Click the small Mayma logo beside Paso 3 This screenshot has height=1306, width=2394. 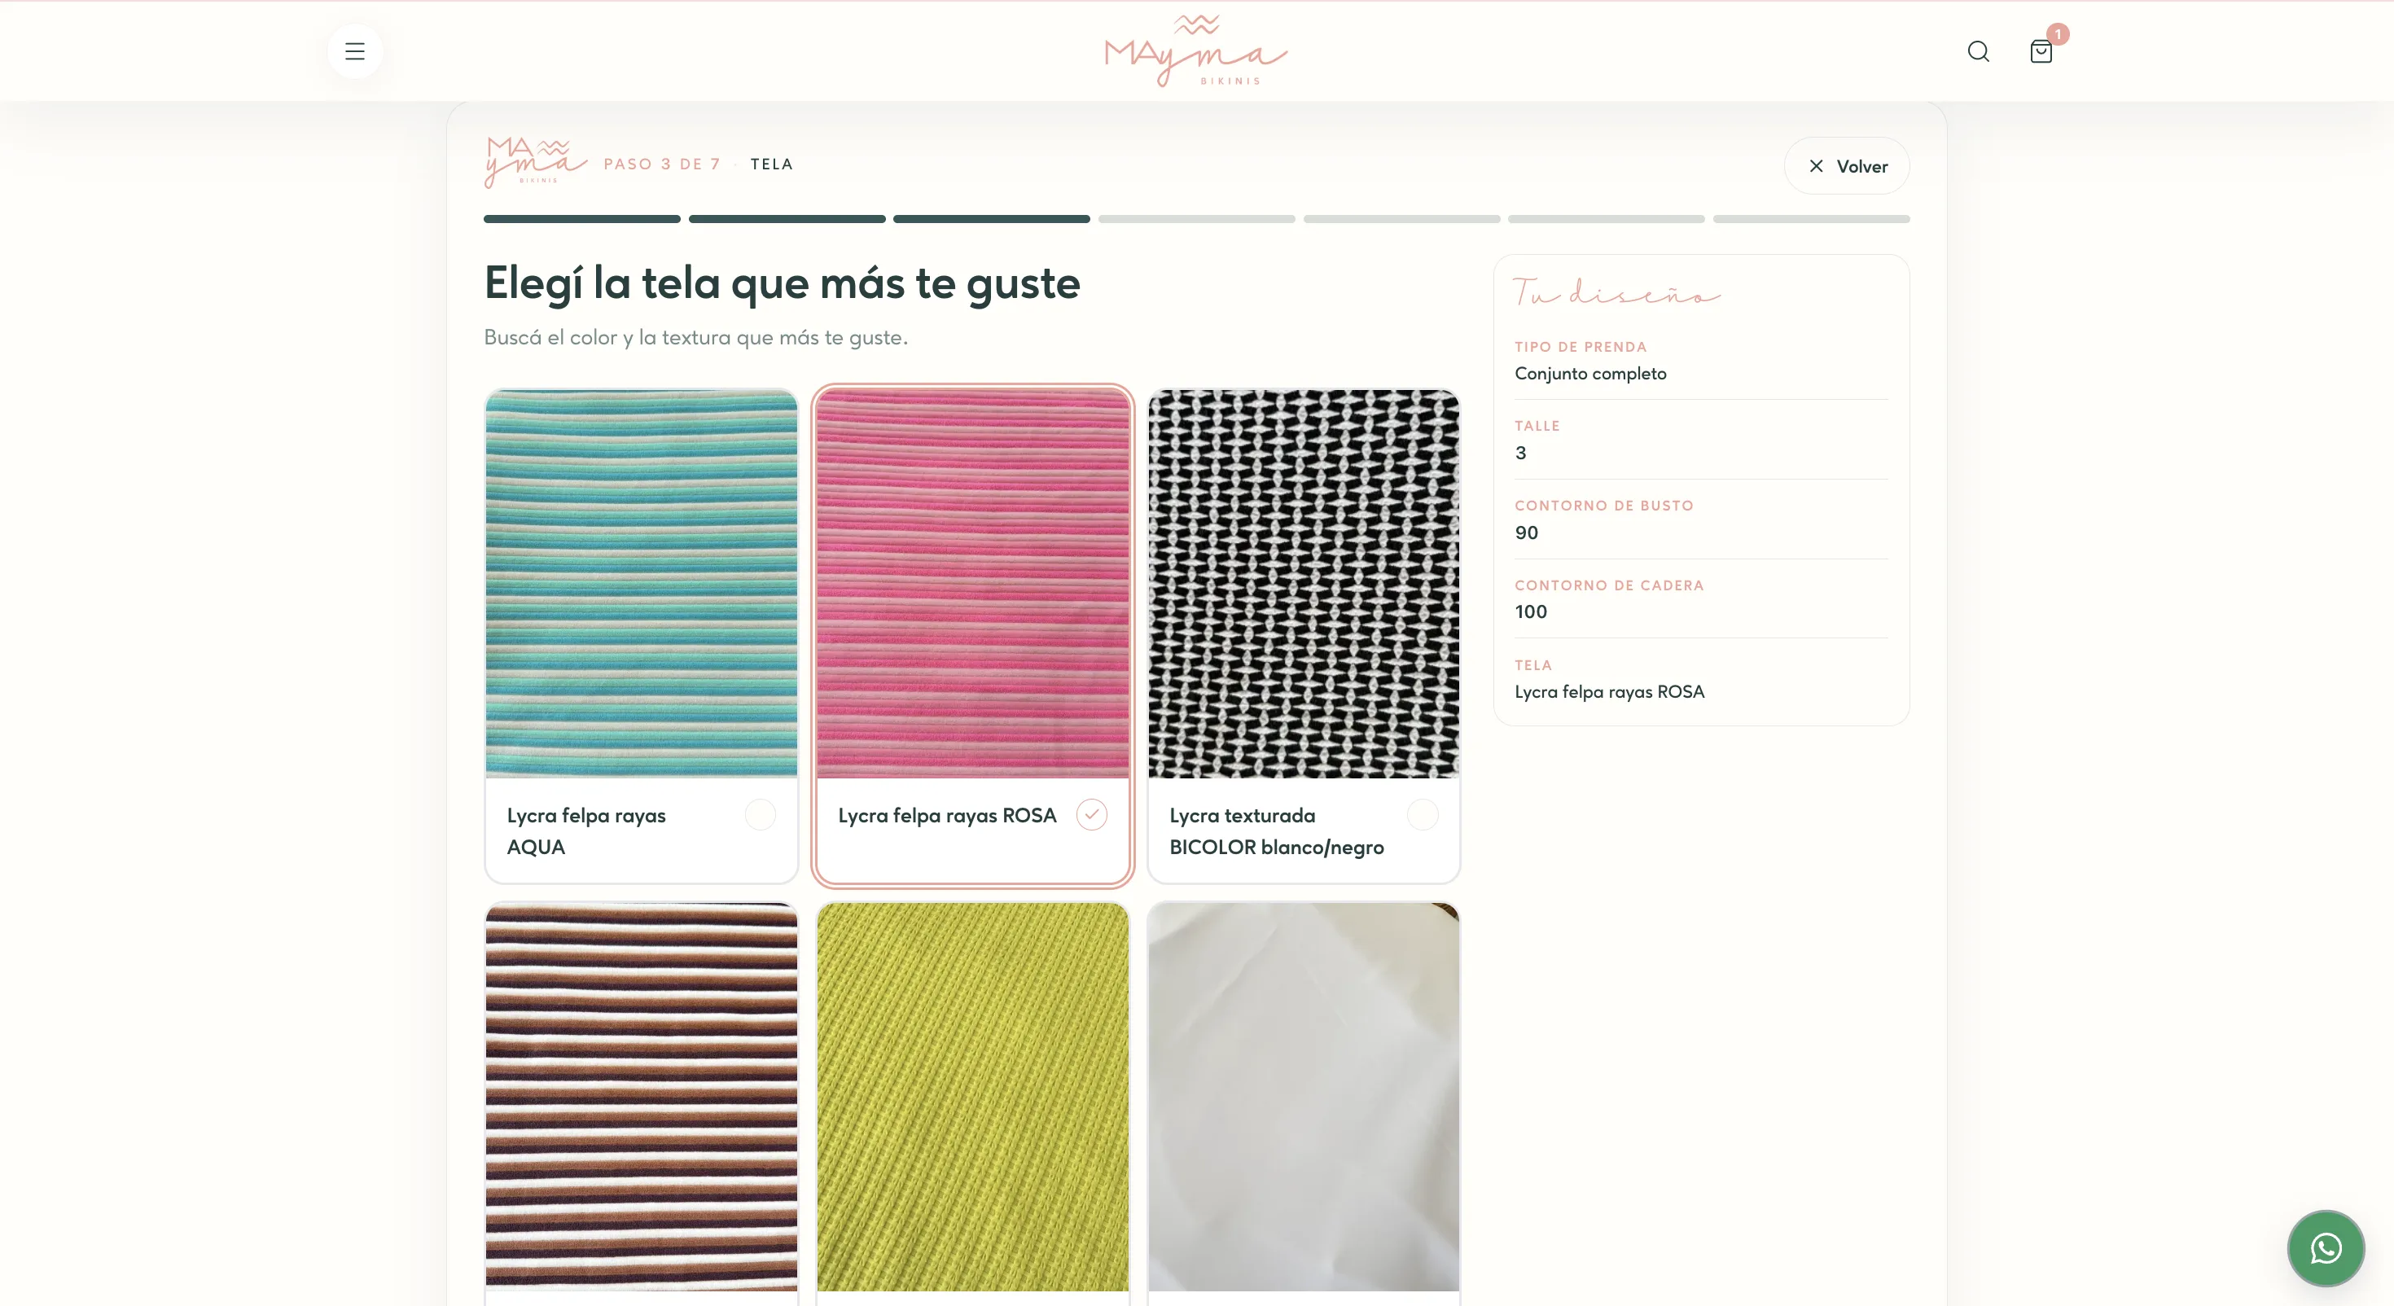tap(535, 163)
